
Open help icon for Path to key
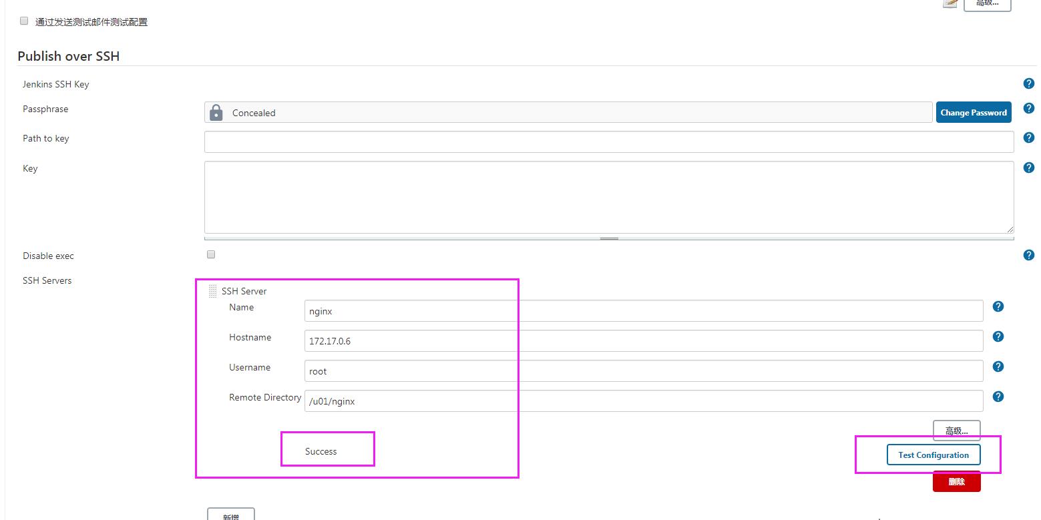pos(1029,138)
